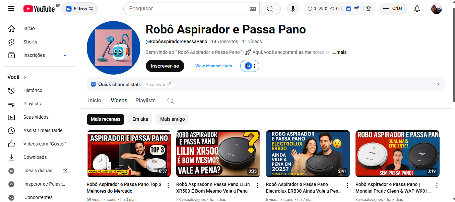455x202 pixels.
Task: Open options menu for LILIN XR500 video
Action: pyautogui.click(x=258, y=185)
